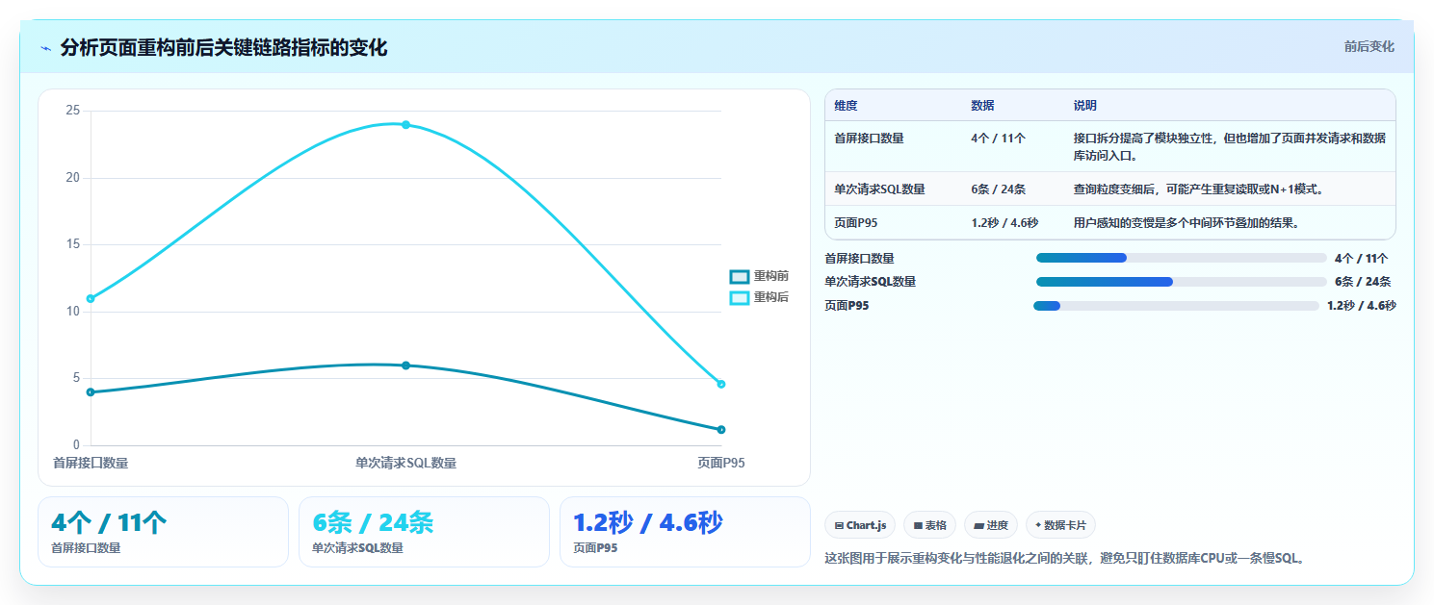The width and height of the screenshot is (1434, 605).
Task: Click the 重构前 point for 页面P95
Action: tap(721, 430)
